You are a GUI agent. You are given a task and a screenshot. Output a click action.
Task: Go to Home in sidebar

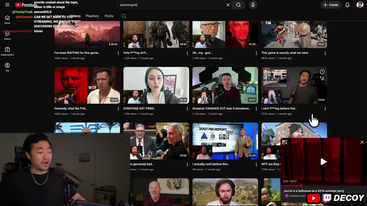[7, 20]
